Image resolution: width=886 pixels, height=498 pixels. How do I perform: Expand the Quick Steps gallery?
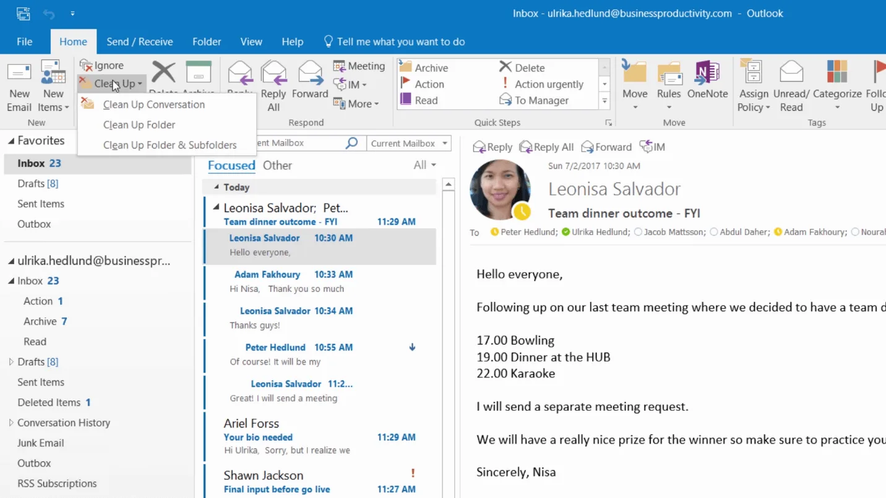click(x=604, y=100)
